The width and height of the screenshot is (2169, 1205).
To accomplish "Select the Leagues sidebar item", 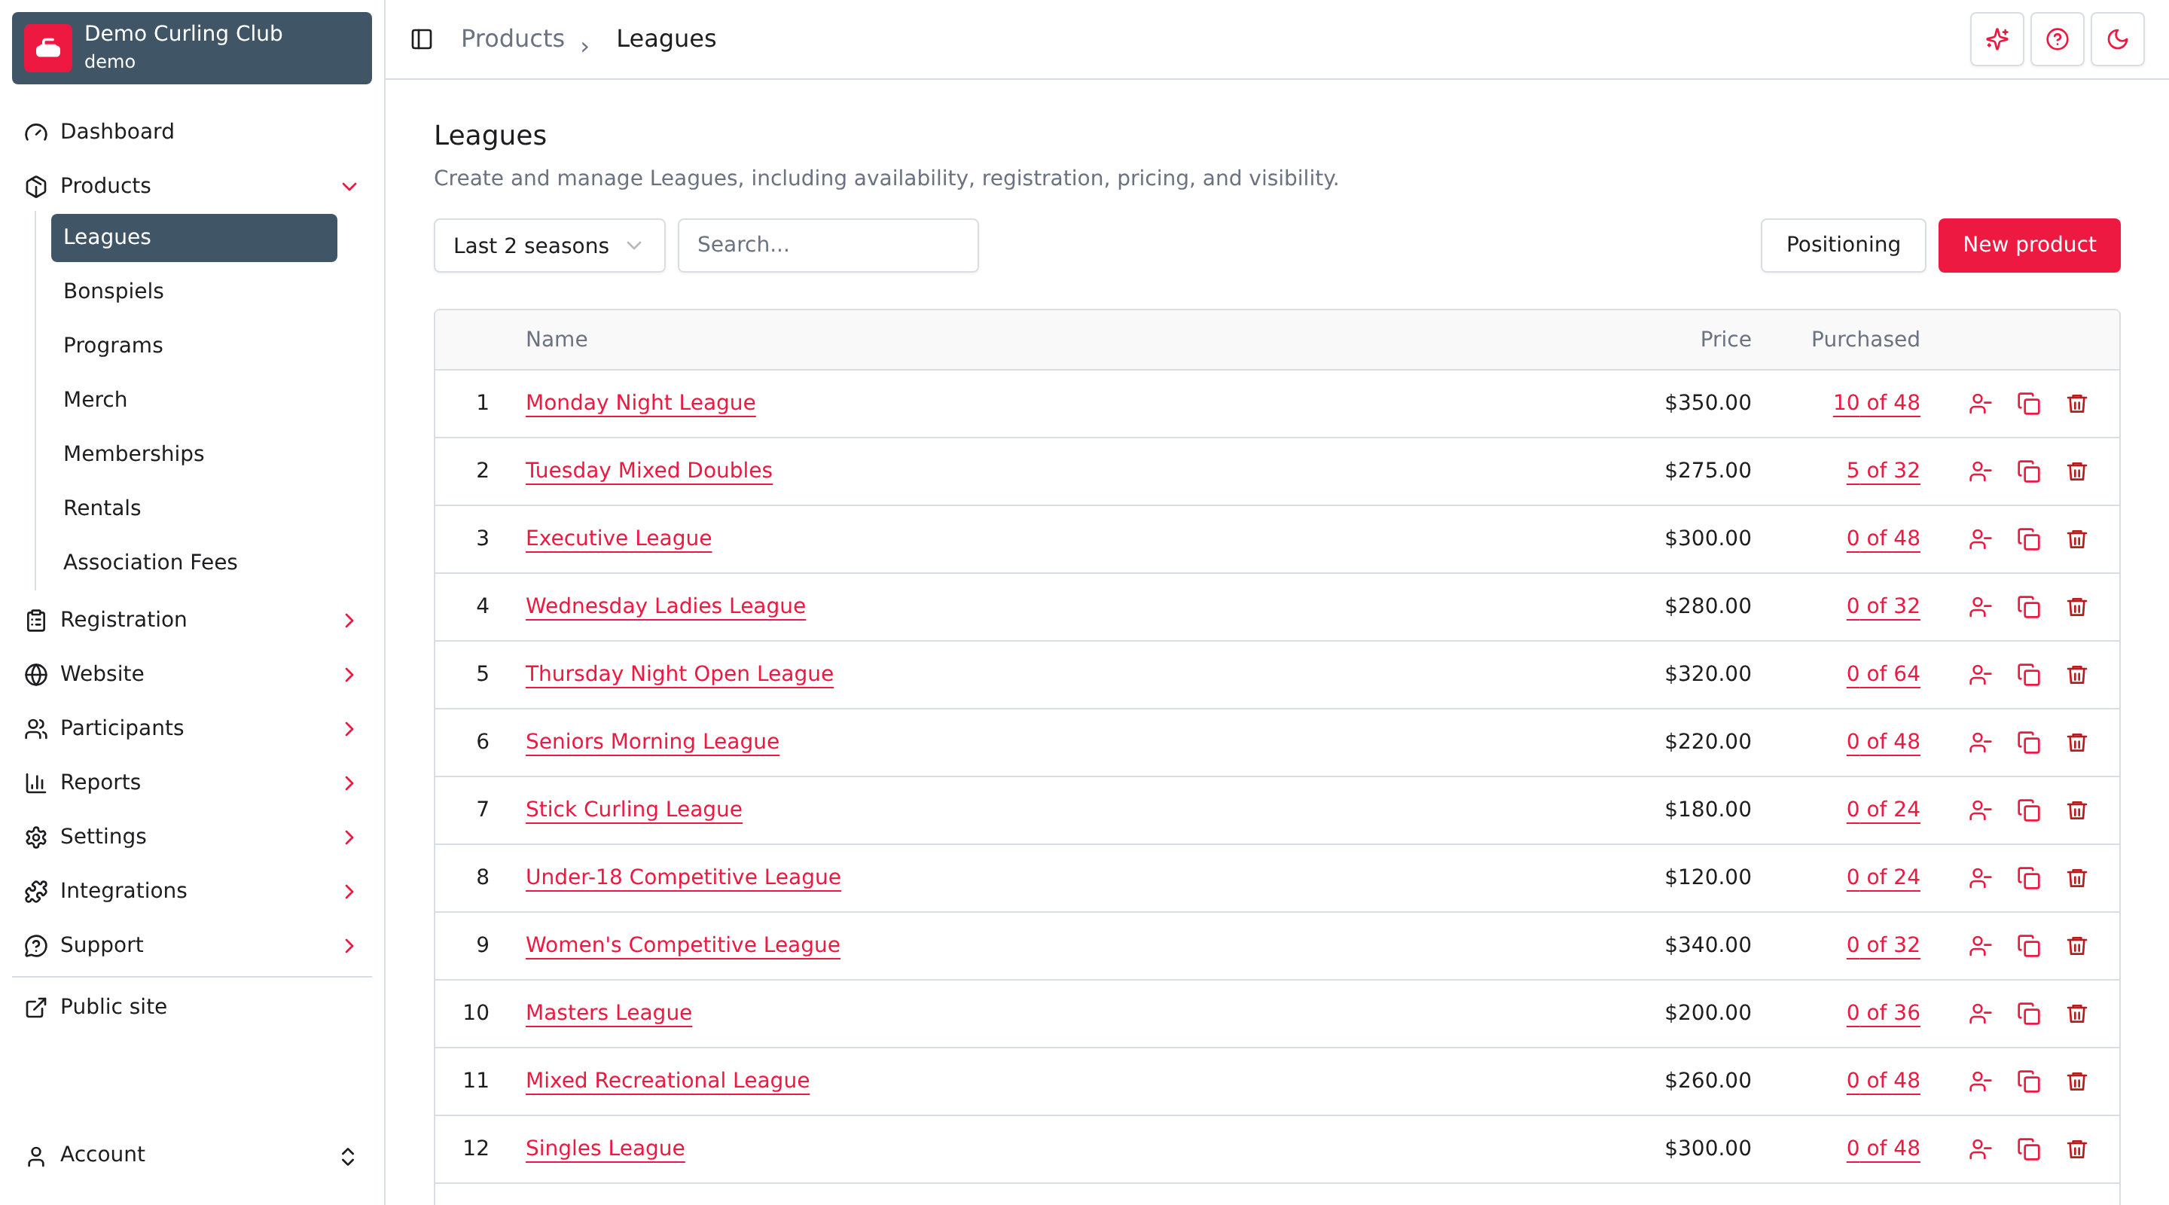I will click(194, 237).
